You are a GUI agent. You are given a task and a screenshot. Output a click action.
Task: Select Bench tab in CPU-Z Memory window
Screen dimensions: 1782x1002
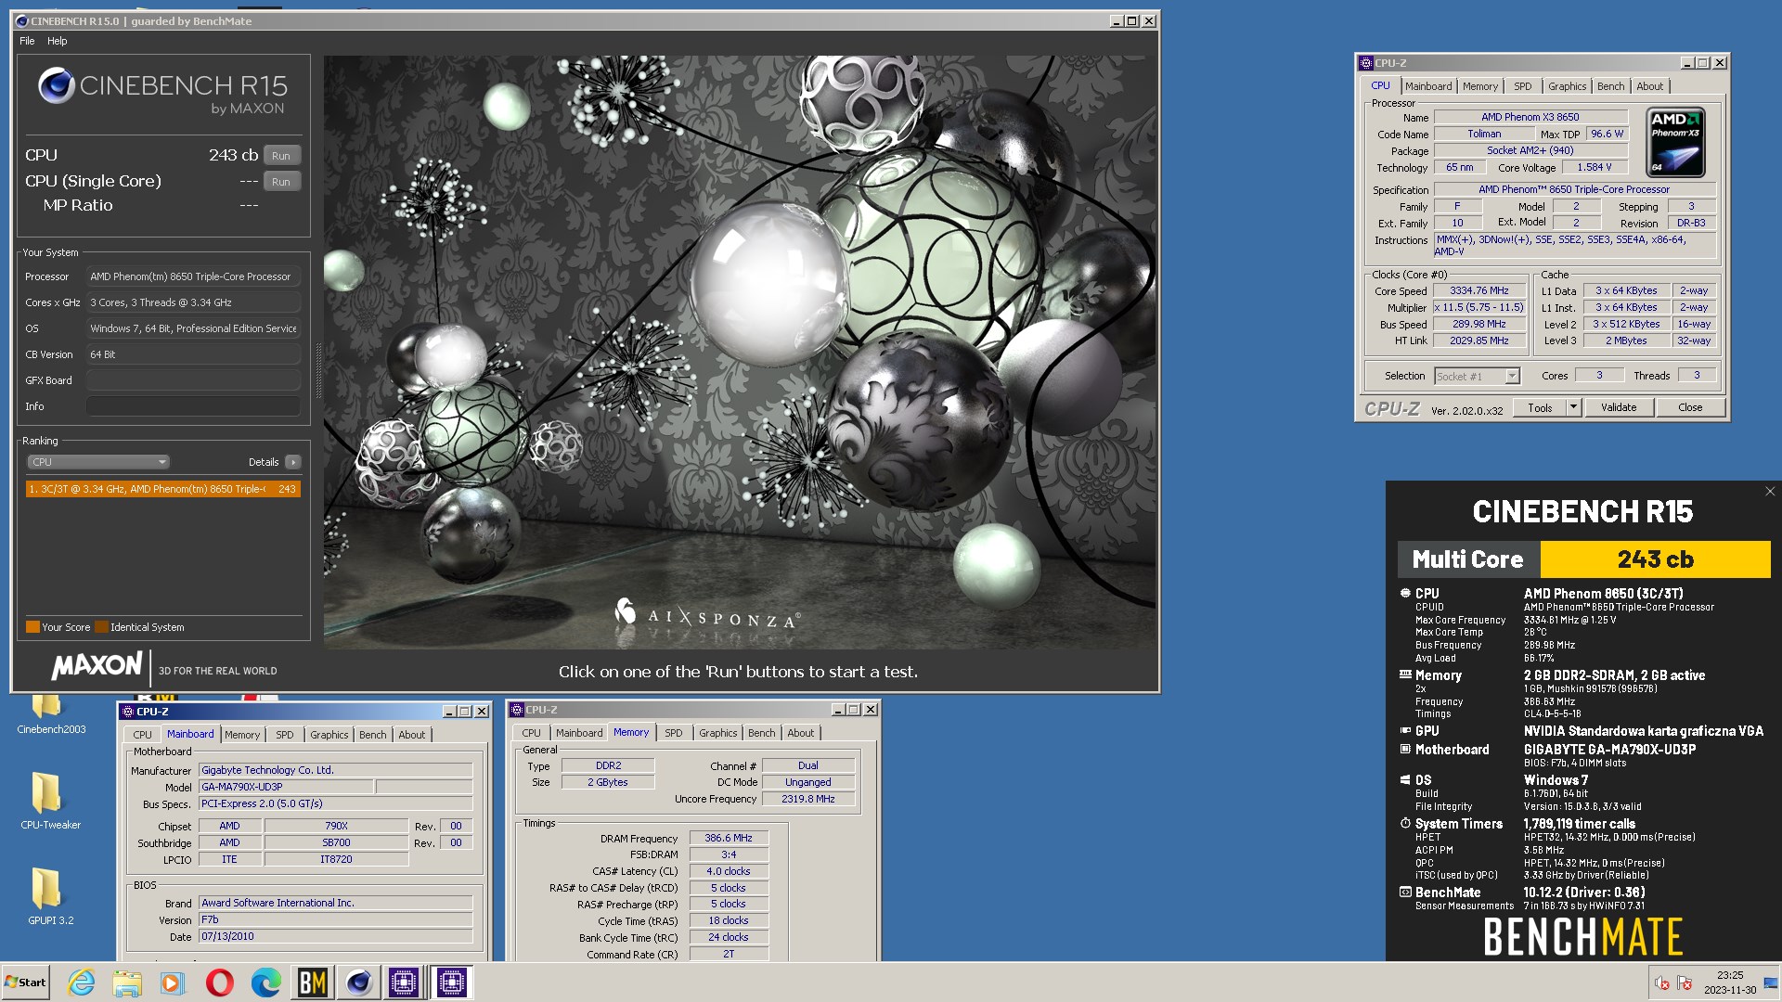[761, 733]
